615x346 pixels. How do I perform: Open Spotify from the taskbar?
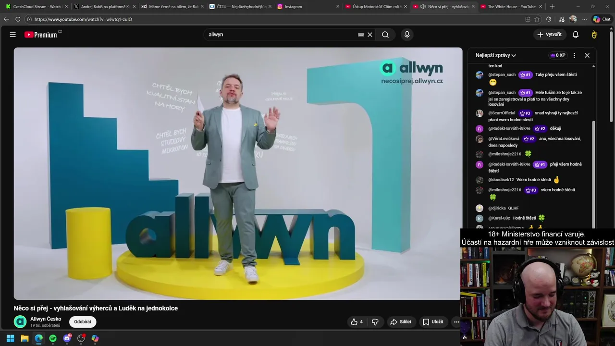coord(53,338)
